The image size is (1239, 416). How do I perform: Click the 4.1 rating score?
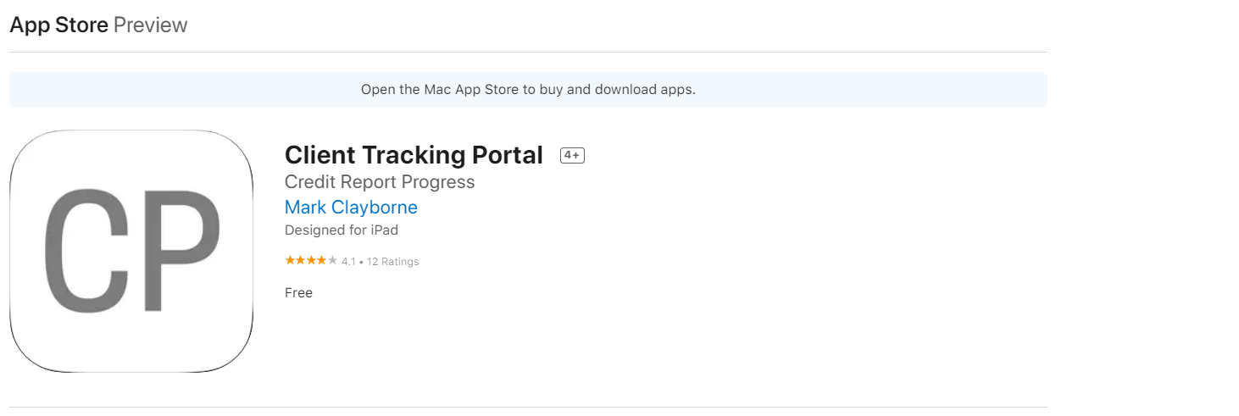(x=348, y=262)
